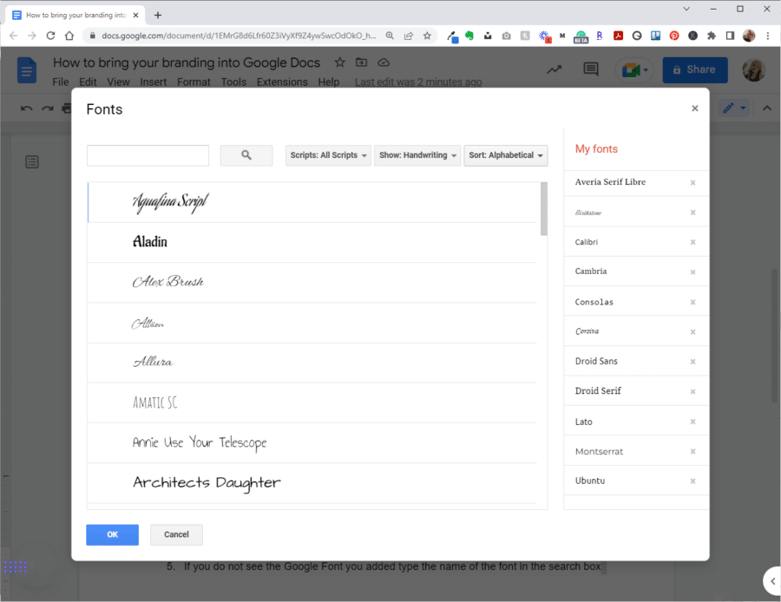This screenshot has width=781, height=602.
Task: Remove Calibri from My fonts list
Action: coord(692,241)
